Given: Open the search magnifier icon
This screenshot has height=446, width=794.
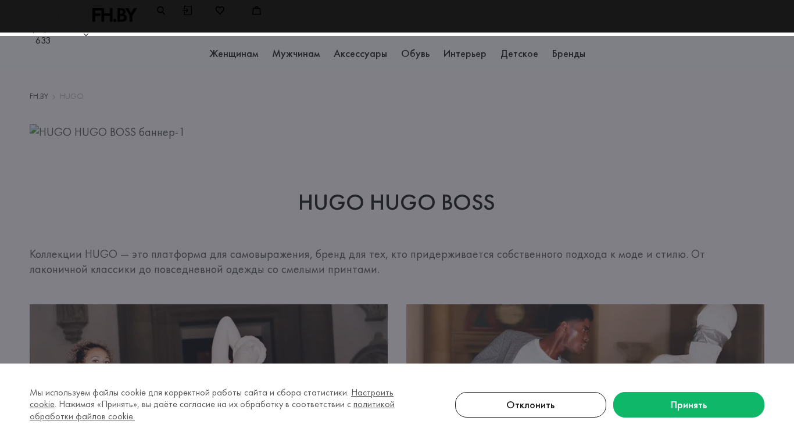Looking at the screenshot, I should tap(161, 10).
